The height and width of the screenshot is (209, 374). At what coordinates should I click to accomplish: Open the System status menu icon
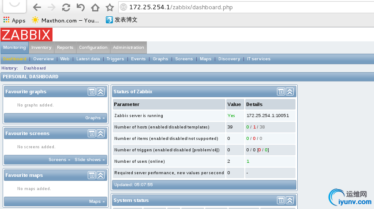point(281,201)
